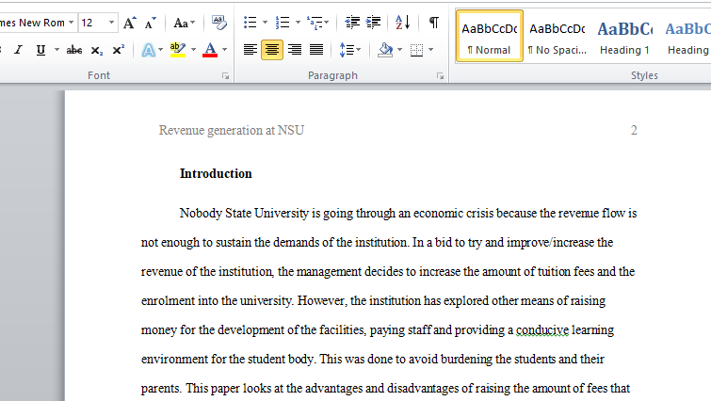Click the Change Case Aa button

[181, 23]
